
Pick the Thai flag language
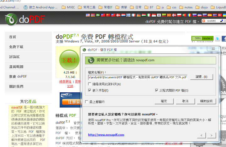point(215,15)
